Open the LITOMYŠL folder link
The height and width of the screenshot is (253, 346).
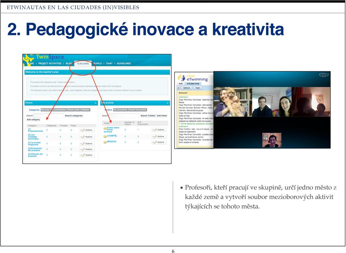[112, 136]
